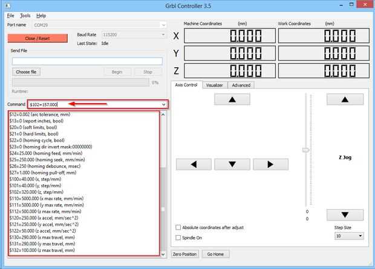The image size is (375, 269).
Task: Switch to the Axis Control tab
Action: point(186,85)
